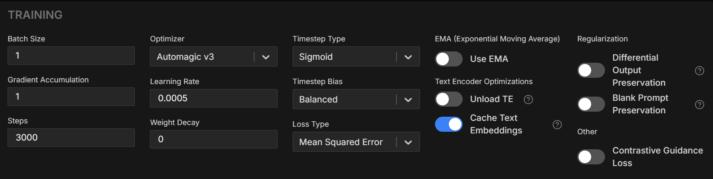This screenshot has height=179, width=713.
Task: Focus the Gradient Accumulation field
Action: (71, 97)
